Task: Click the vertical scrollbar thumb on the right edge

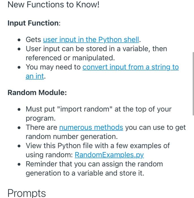Action: click(193, 84)
